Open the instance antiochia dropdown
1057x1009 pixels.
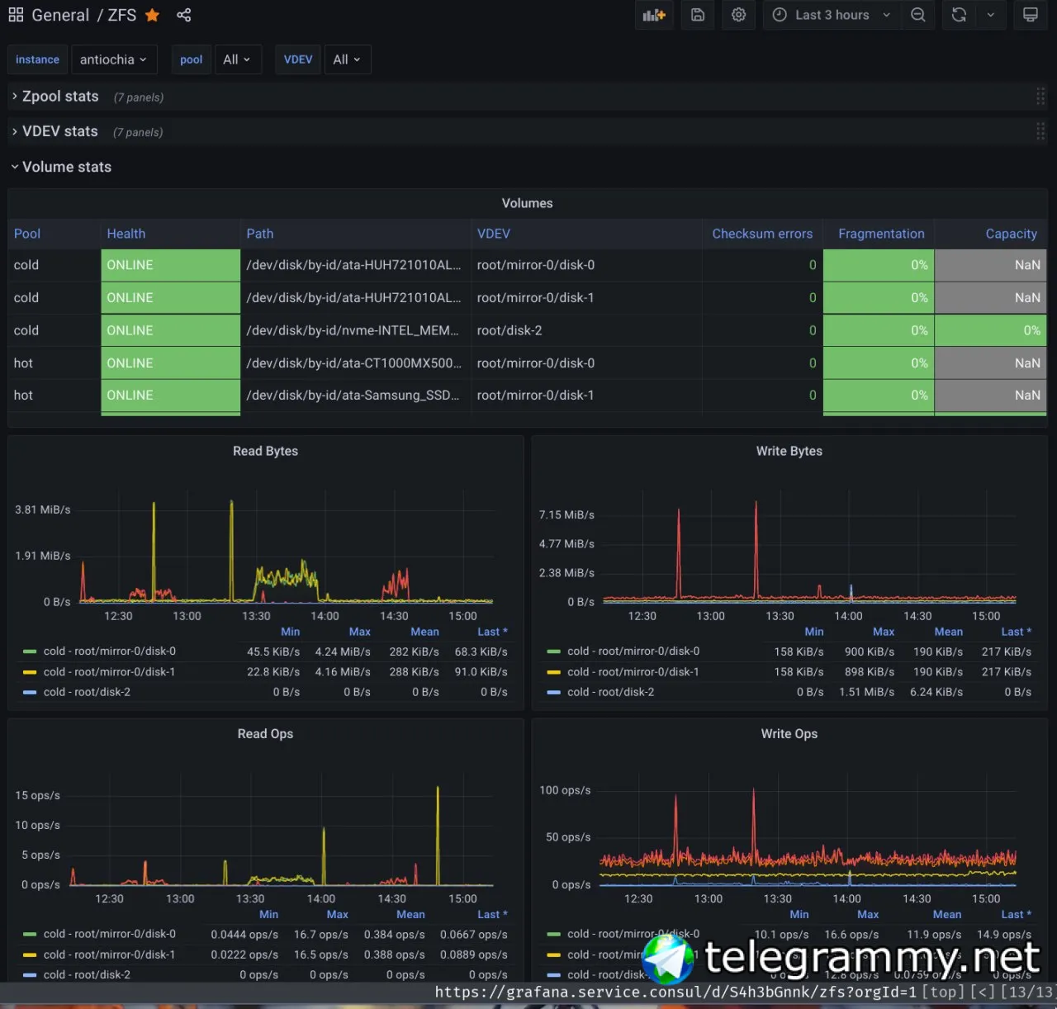tap(113, 59)
